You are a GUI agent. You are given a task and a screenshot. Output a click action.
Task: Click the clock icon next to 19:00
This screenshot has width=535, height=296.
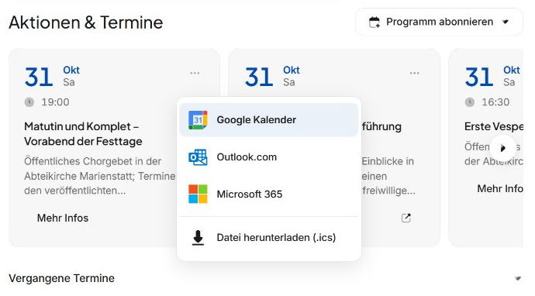(29, 102)
